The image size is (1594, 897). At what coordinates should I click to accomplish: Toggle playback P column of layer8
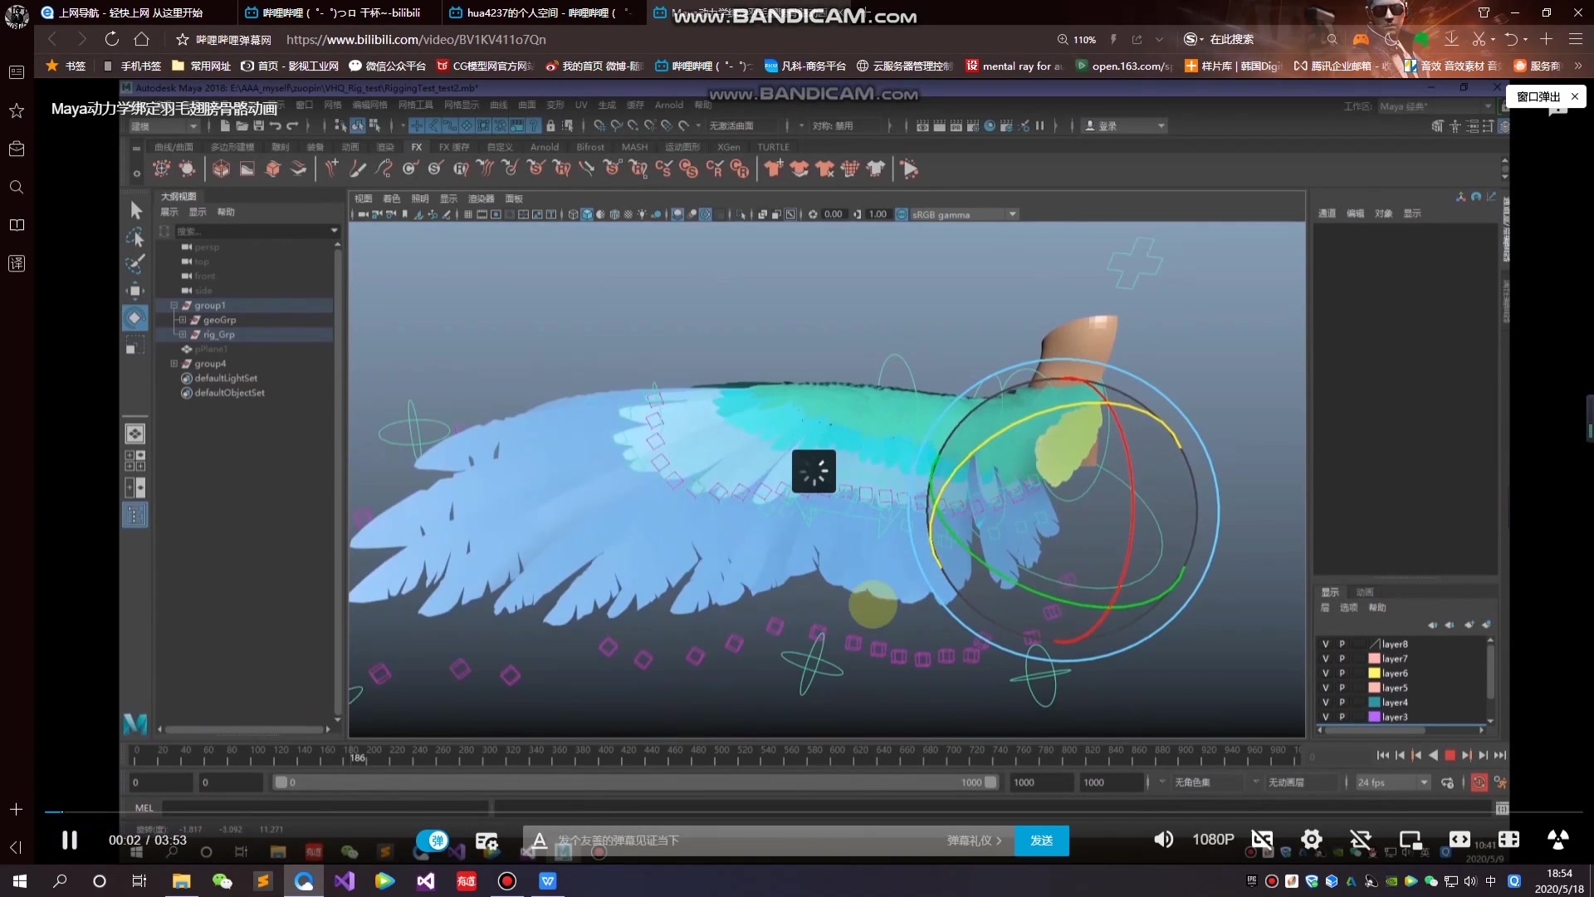pyautogui.click(x=1342, y=644)
